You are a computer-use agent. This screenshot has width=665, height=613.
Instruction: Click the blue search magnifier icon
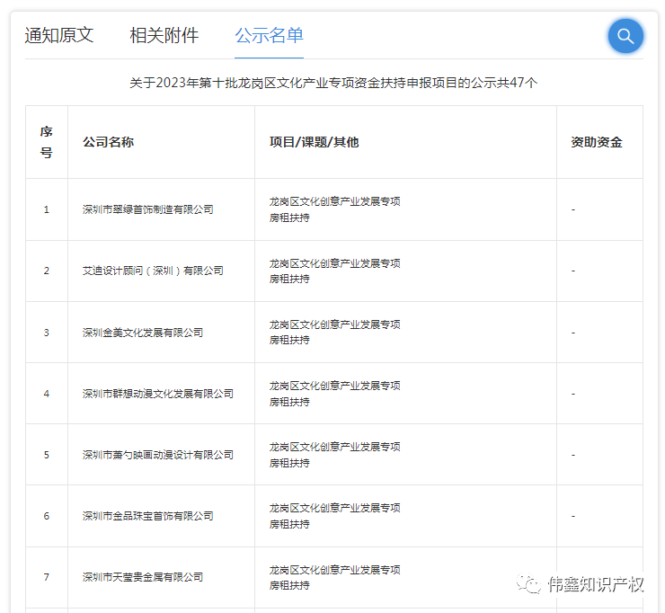point(625,36)
